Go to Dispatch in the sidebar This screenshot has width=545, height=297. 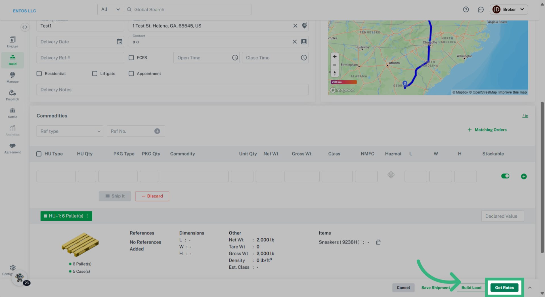pos(12,95)
